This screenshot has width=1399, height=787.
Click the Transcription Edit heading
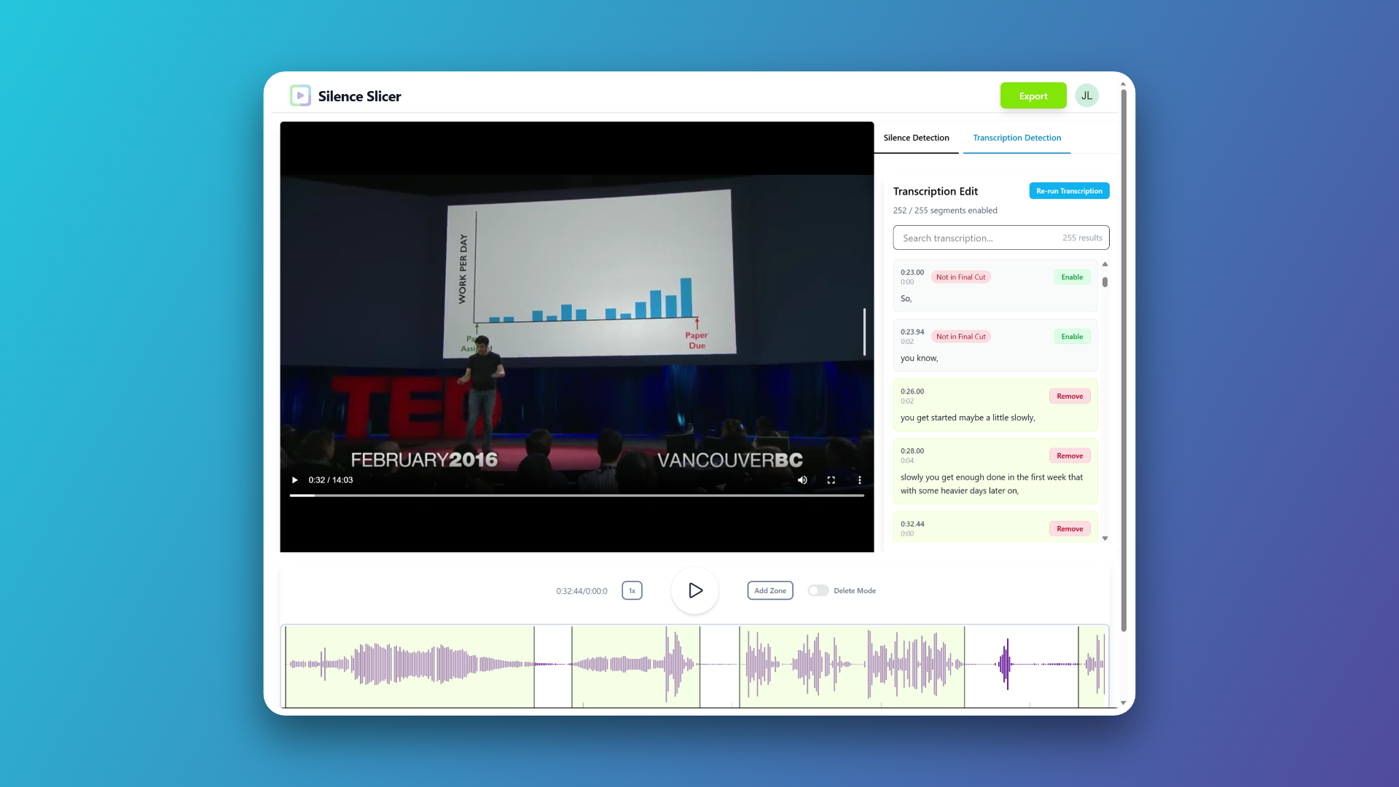[x=936, y=191]
